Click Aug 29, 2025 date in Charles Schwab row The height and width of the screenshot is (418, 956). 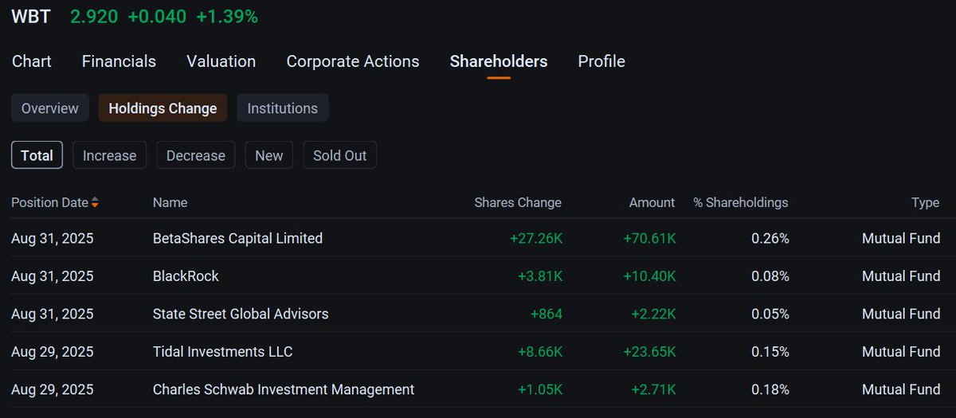[x=53, y=389]
